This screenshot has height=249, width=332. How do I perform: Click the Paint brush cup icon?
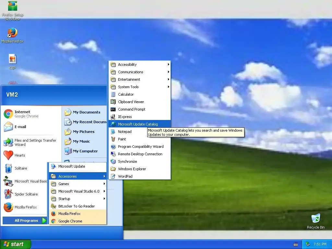point(113,139)
